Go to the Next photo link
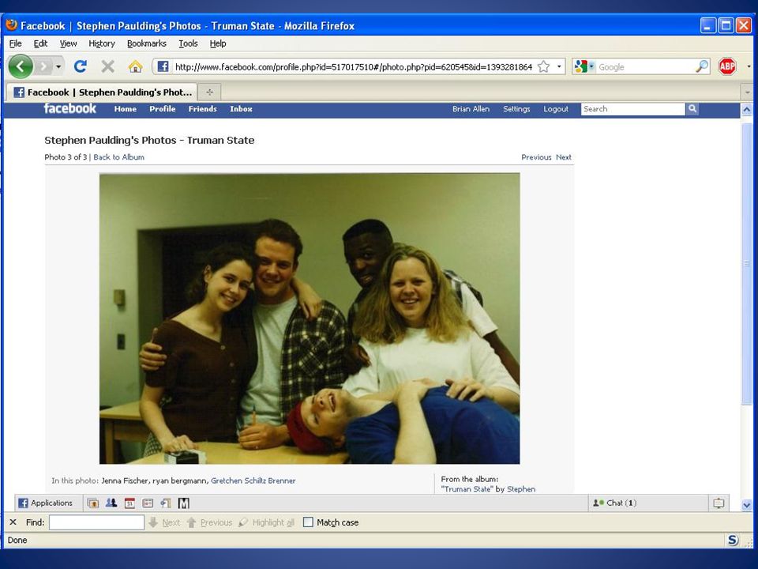The width and height of the screenshot is (758, 569). [564, 157]
